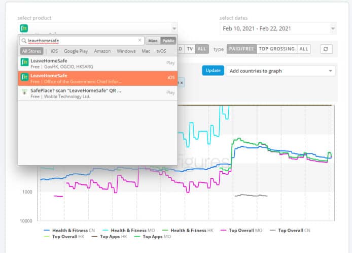Select the ALL device option
Image resolution: width=352 pixels, height=253 pixels.
202,49
